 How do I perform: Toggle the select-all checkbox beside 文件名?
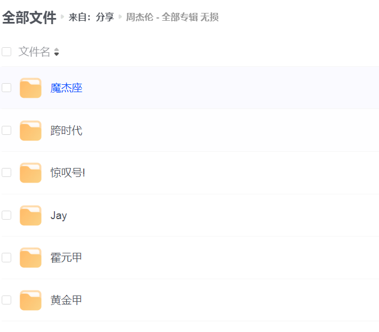[x=7, y=52]
